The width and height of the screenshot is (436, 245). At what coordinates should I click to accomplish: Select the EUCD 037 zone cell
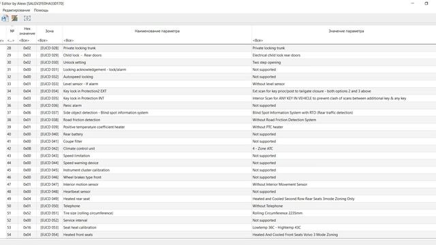[49, 113]
